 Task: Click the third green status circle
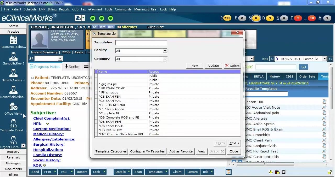[110, 18]
